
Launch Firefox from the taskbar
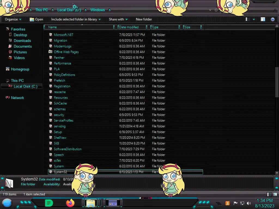[x=70, y=203]
